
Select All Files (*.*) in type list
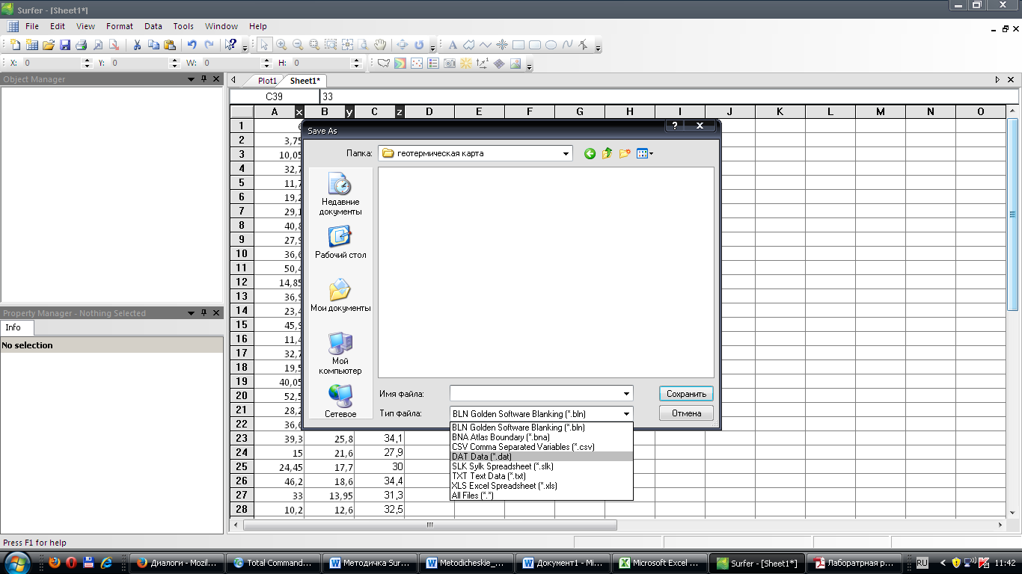(541, 496)
